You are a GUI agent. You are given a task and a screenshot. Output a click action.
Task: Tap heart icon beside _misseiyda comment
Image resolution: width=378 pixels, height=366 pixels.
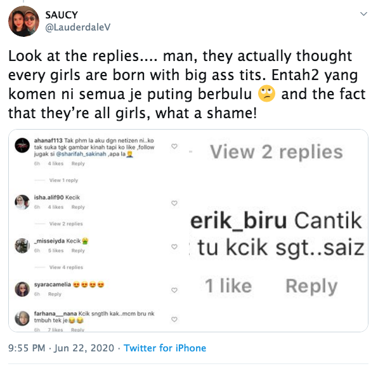(x=174, y=247)
